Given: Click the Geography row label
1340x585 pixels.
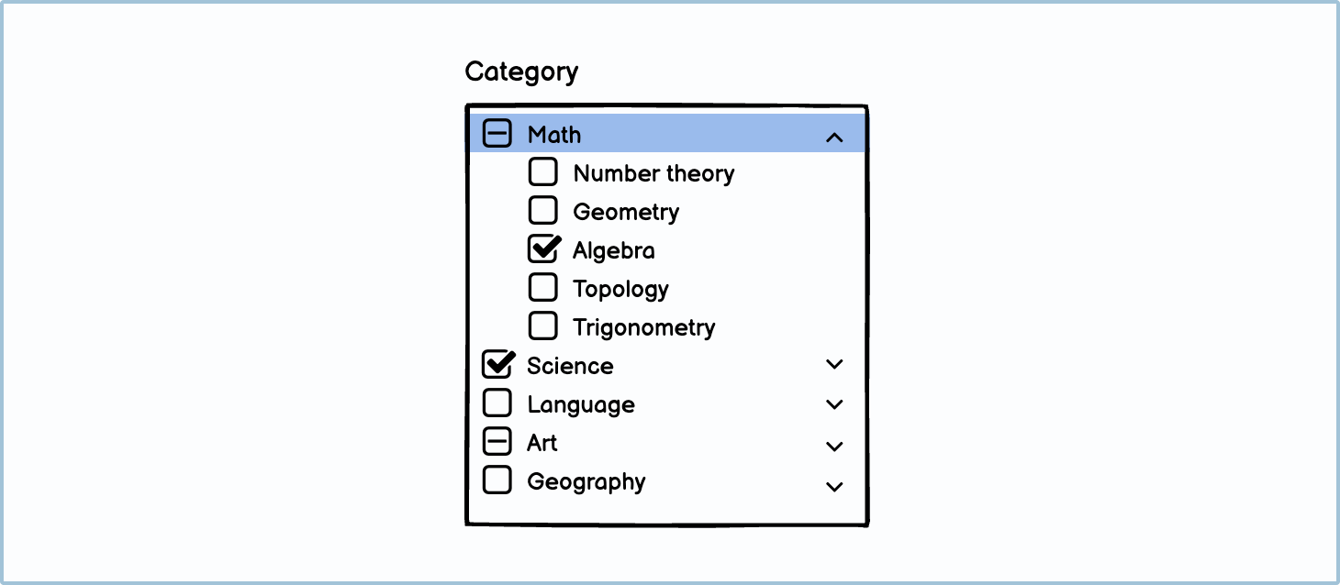Looking at the screenshot, I should 586,481.
